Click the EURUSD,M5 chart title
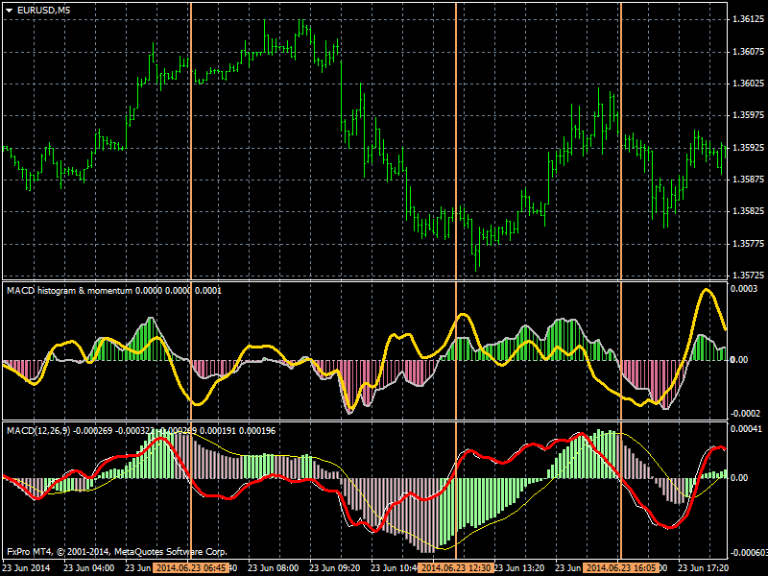The height and width of the screenshot is (576, 768). point(43,11)
